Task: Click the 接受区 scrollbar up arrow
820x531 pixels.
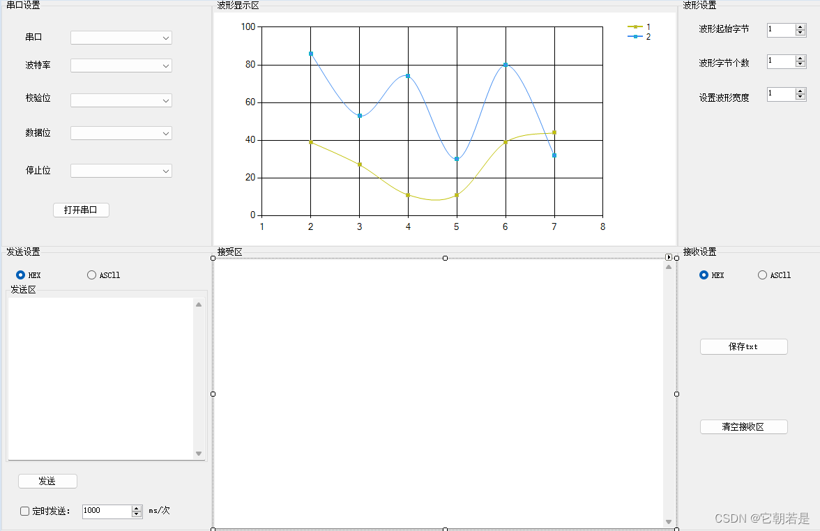Action: coord(668,267)
